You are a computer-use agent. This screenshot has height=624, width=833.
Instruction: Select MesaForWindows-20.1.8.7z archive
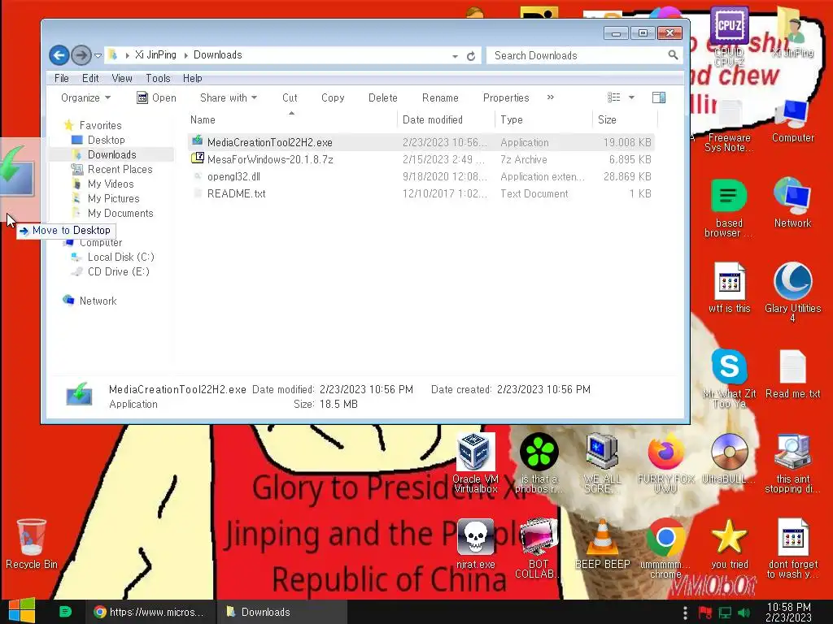click(421, 159)
